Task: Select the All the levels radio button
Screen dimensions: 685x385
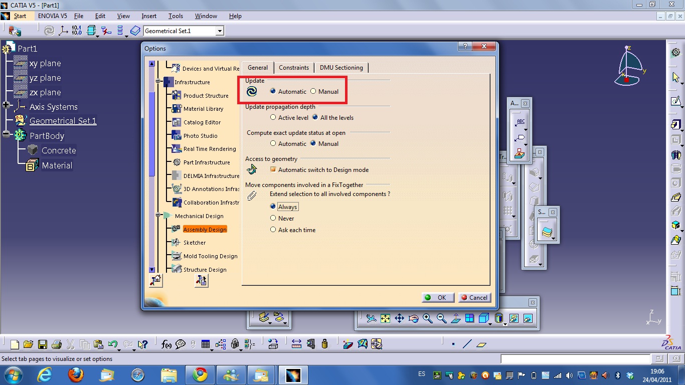Action: click(x=315, y=117)
